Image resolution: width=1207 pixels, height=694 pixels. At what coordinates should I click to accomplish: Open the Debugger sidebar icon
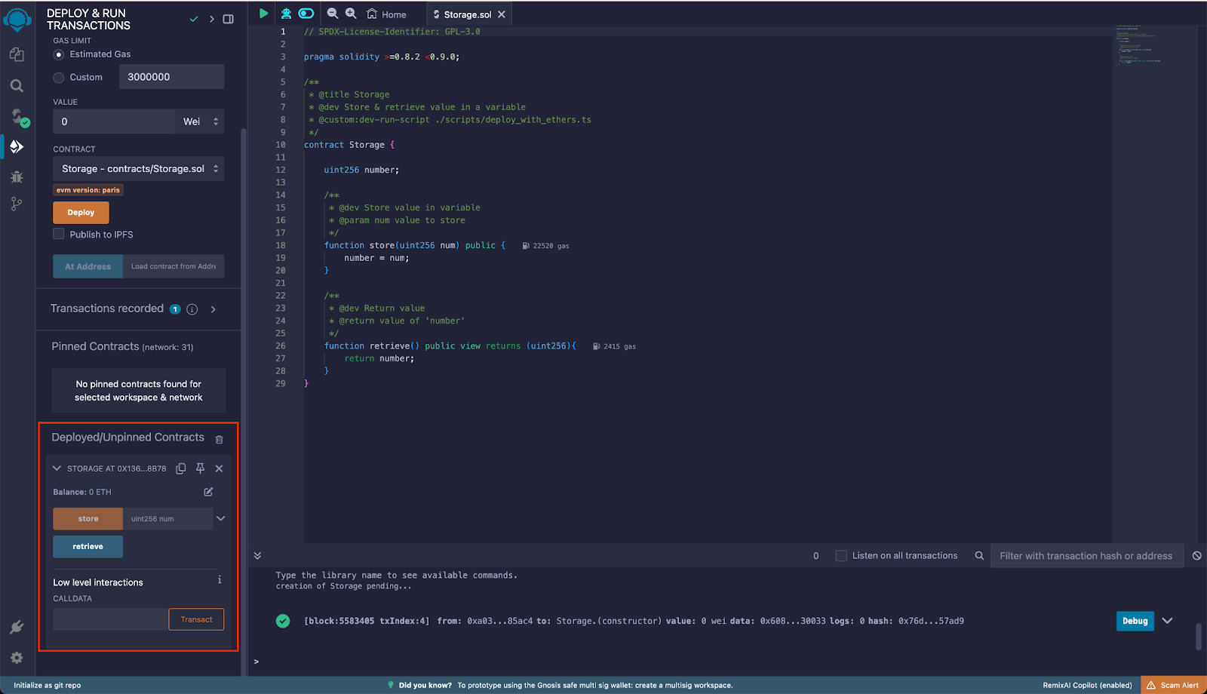click(17, 177)
